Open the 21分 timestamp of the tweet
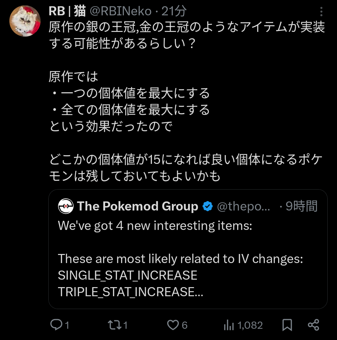337x340 pixels. 174,11
